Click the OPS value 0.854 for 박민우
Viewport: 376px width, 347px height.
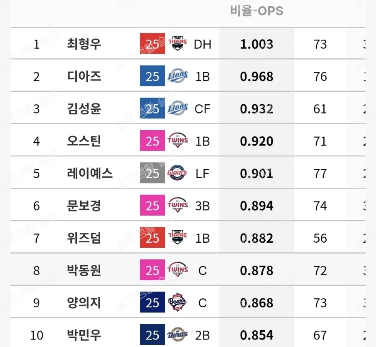tap(257, 335)
